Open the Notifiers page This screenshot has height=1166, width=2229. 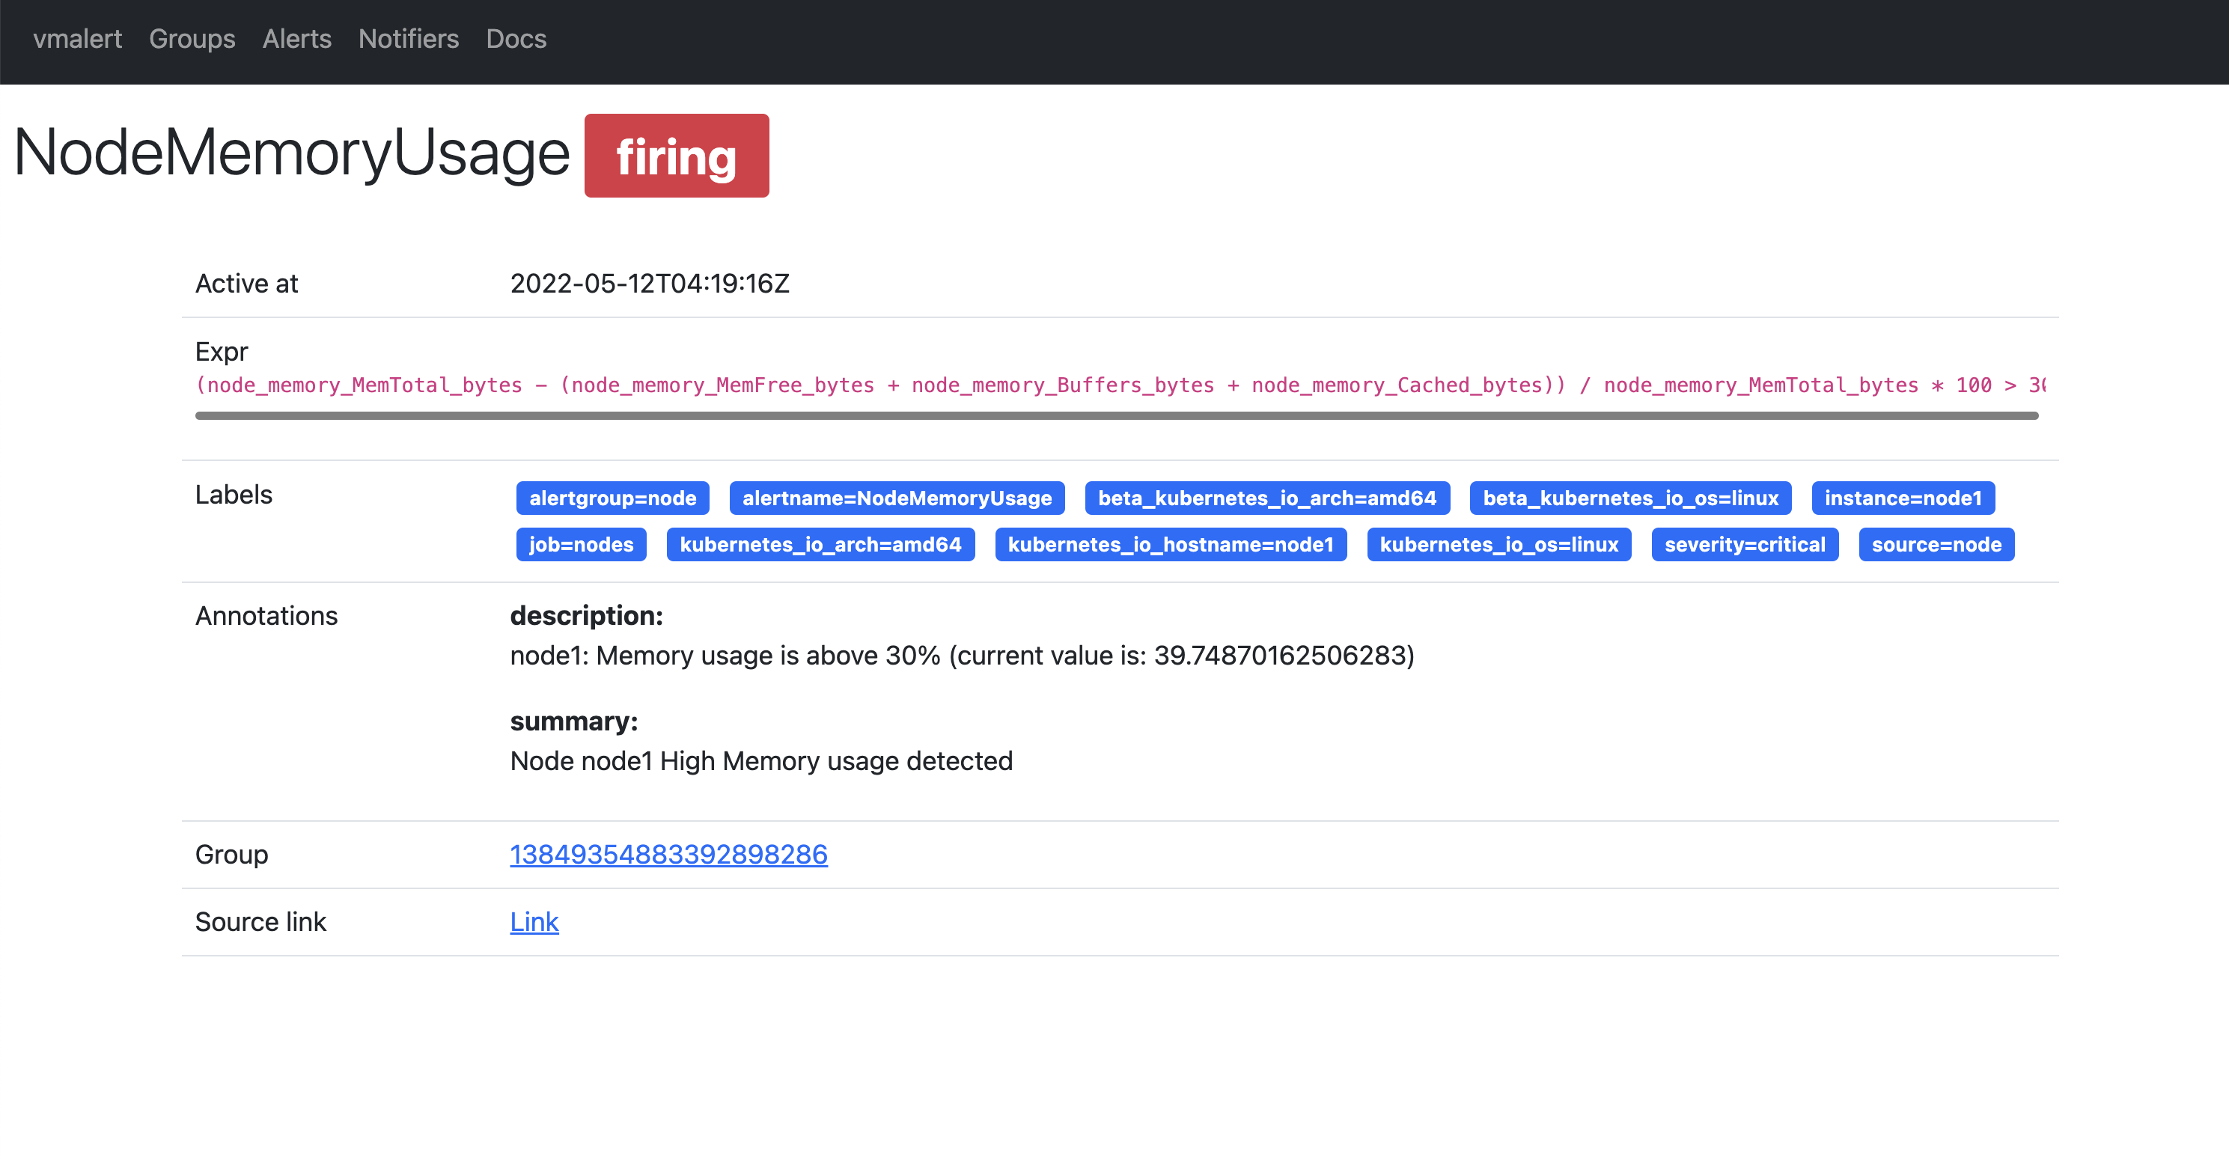pos(408,39)
